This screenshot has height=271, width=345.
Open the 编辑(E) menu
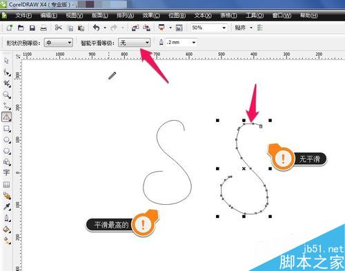(x=49, y=16)
